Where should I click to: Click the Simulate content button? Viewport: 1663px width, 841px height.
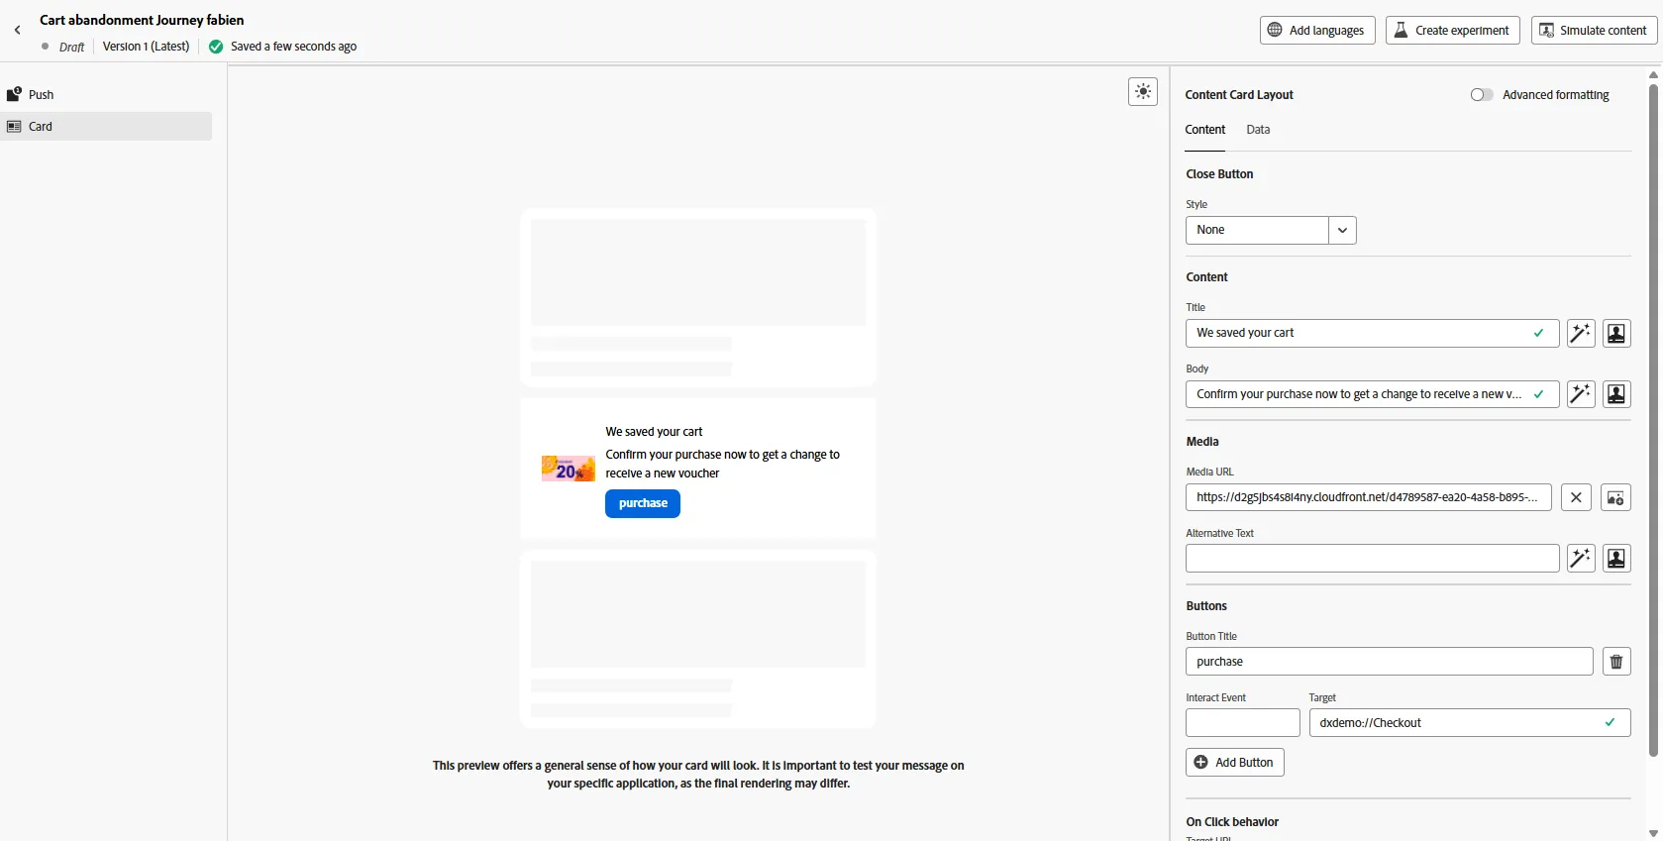tap(1594, 31)
